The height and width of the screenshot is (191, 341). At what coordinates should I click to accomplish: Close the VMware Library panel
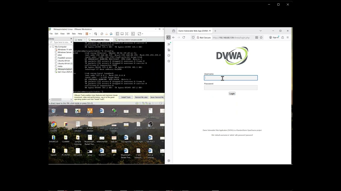pyautogui.click(x=71, y=39)
